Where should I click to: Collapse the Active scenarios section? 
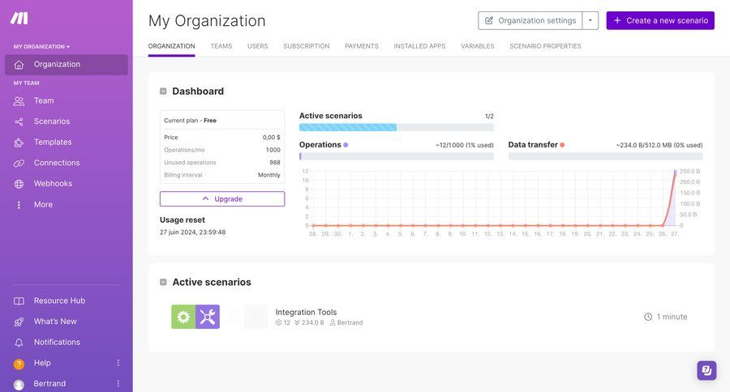click(163, 283)
